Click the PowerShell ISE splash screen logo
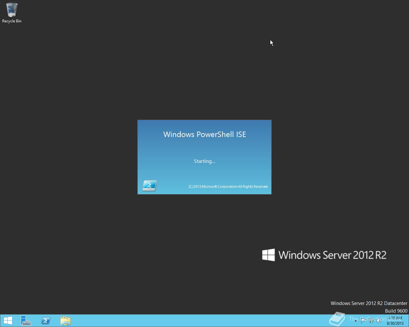Screen dimensions: 409x327 tap(149, 186)
